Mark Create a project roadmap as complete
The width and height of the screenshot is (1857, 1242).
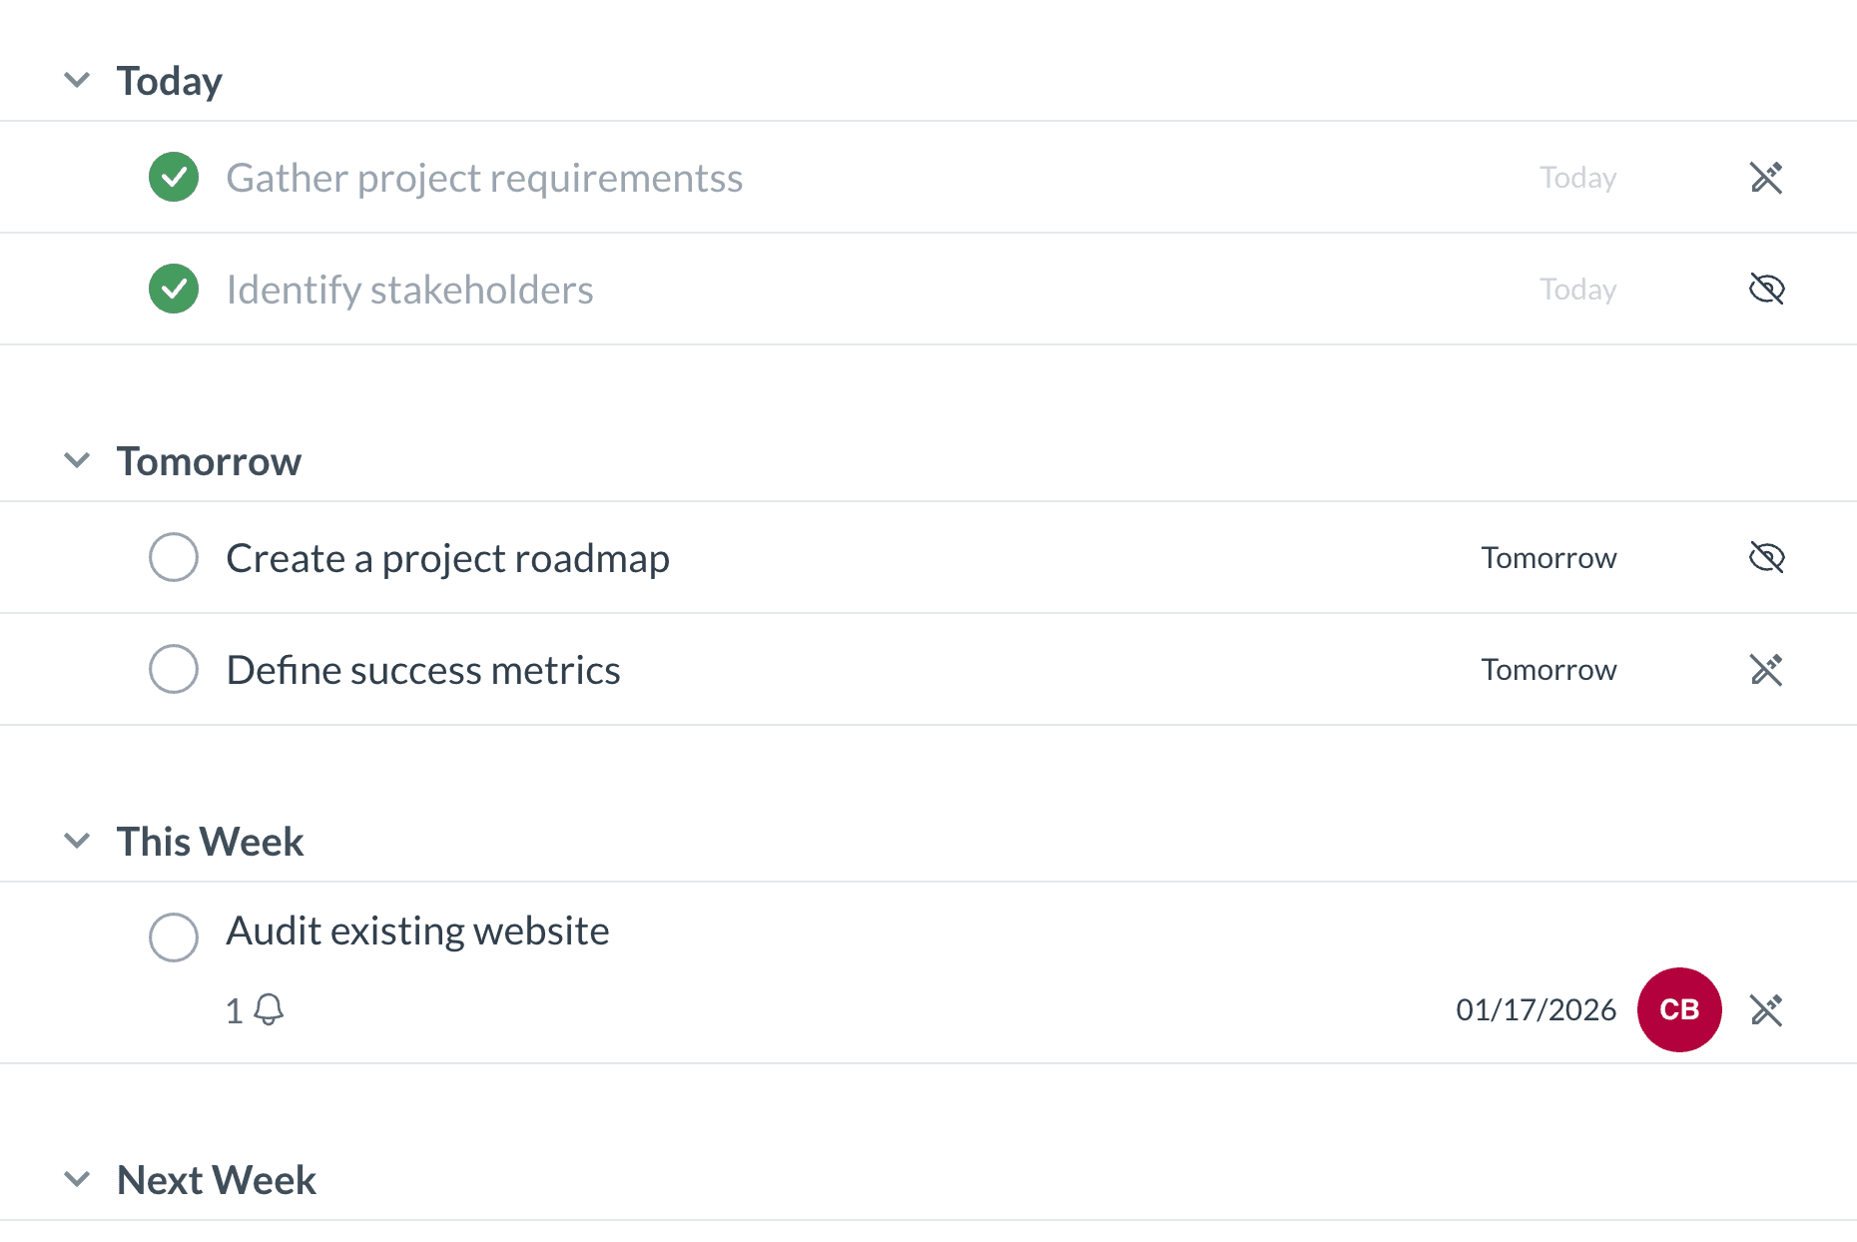[x=174, y=558]
